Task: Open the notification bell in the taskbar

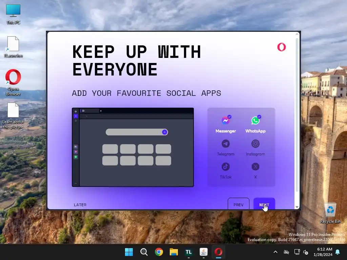Action: 338,252
